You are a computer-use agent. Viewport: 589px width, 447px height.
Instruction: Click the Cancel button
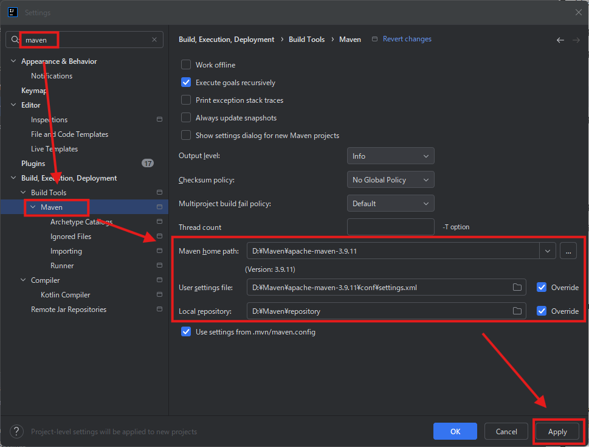point(506,431)
